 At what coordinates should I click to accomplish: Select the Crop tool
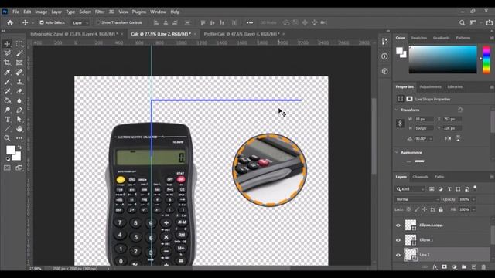tap(7, 63)
